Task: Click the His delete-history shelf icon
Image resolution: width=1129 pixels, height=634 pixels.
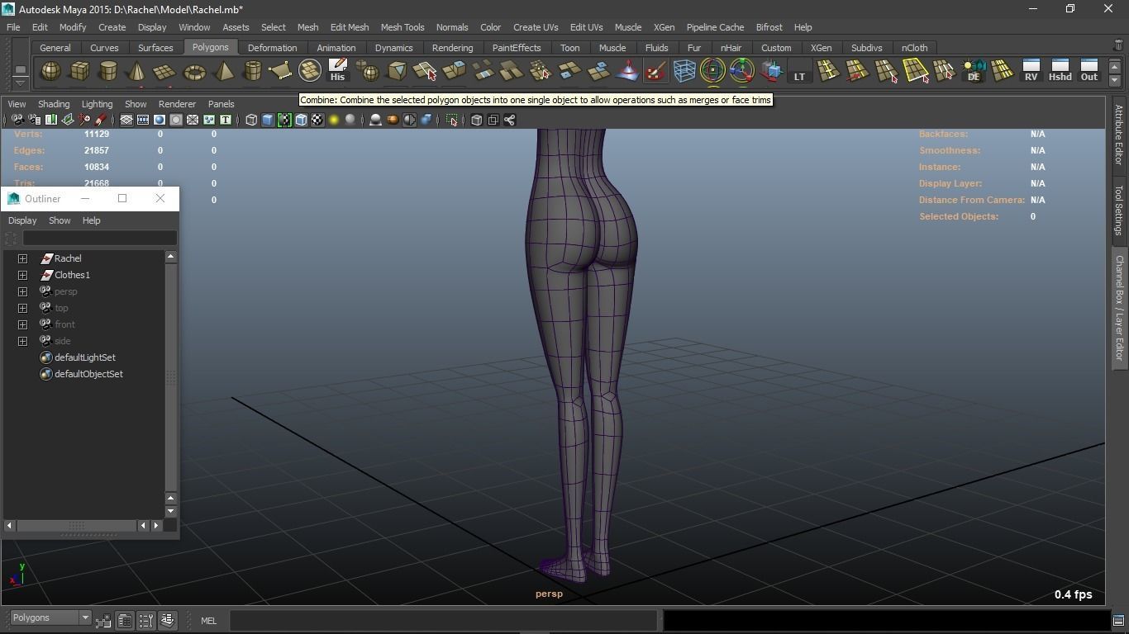Action: pos(337,71)
